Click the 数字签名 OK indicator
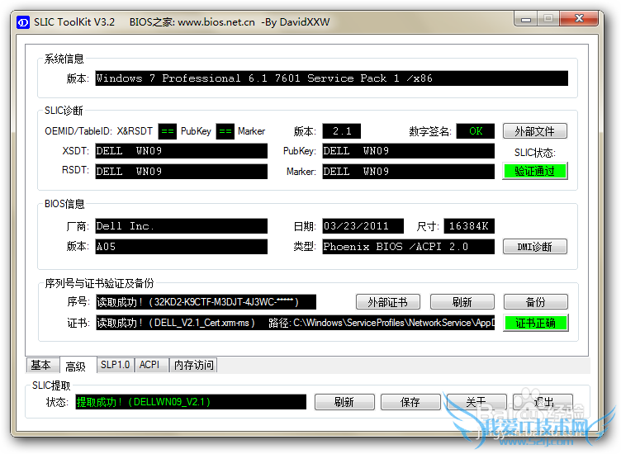The height and width of the screenshot is (454, 621). coord(476,131)
